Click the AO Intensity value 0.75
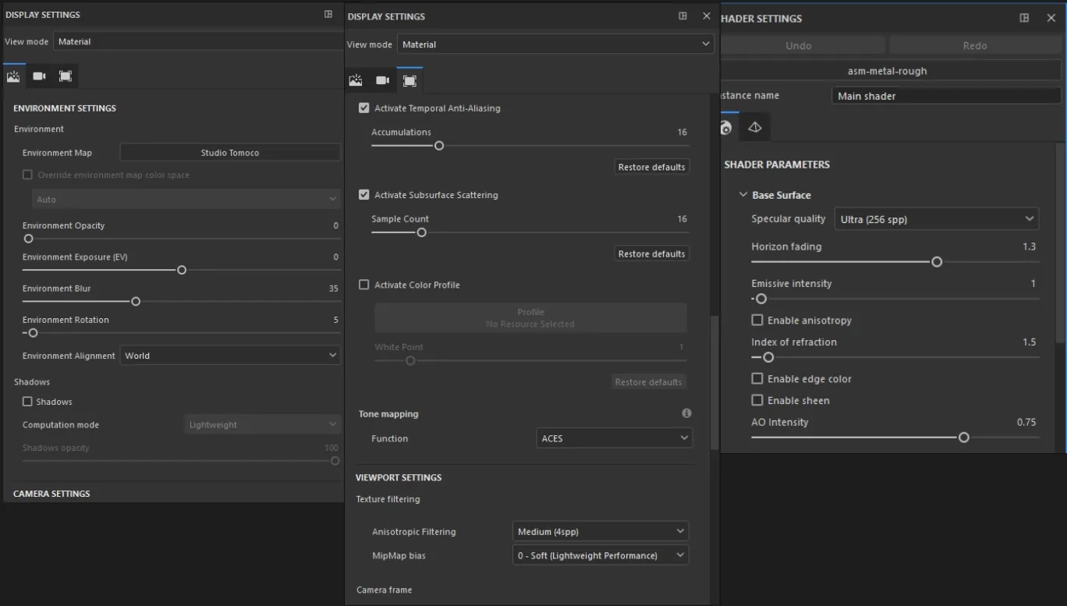The height and width of the screenshot is (606, 1067). [1026, 422]
